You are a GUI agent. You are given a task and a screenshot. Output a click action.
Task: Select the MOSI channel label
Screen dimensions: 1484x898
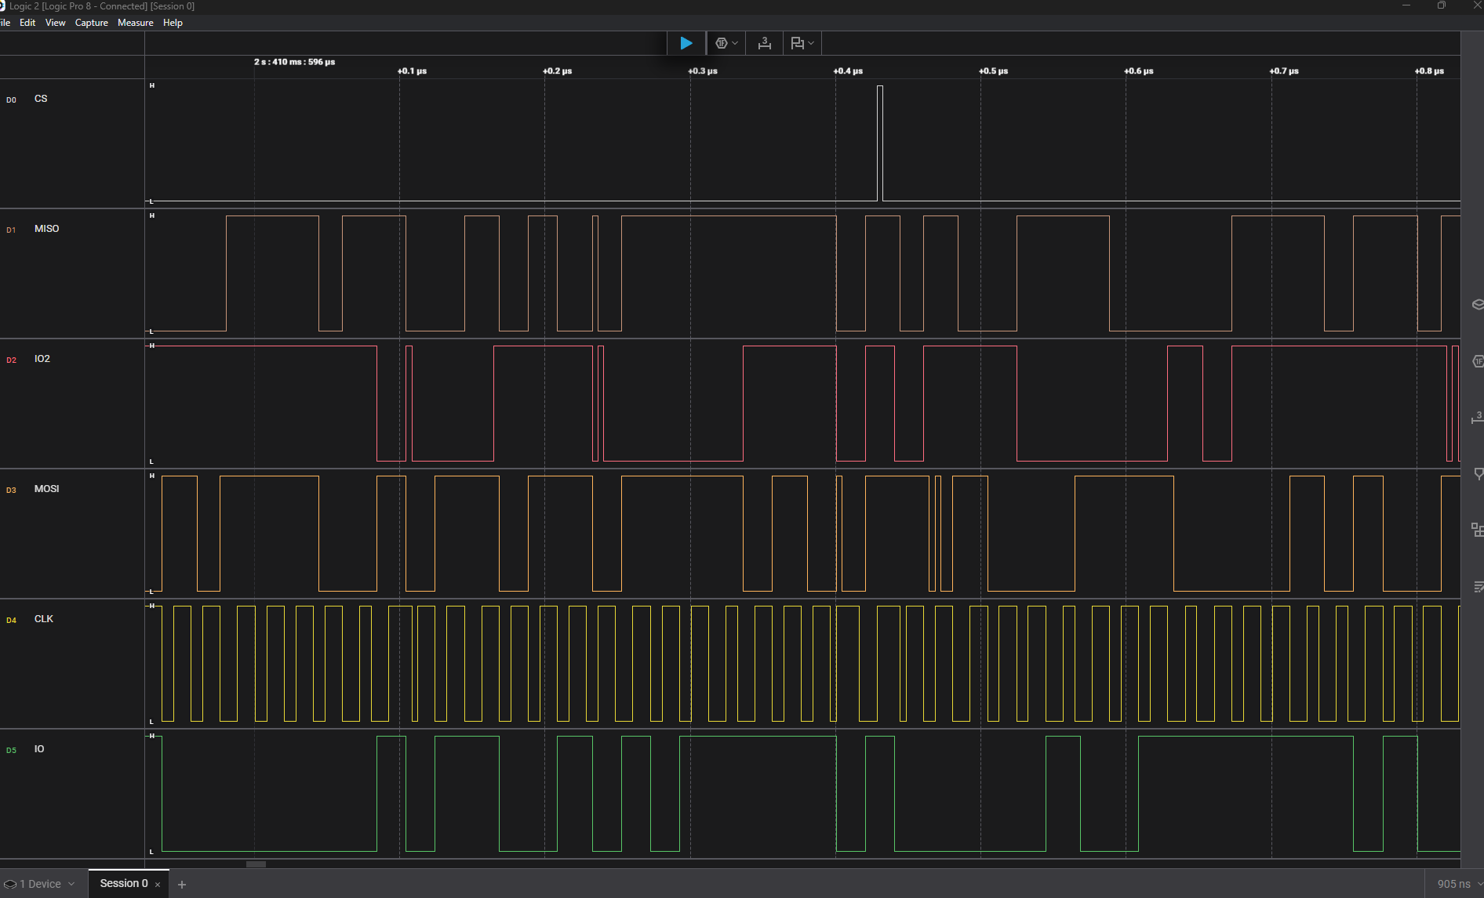46,489
